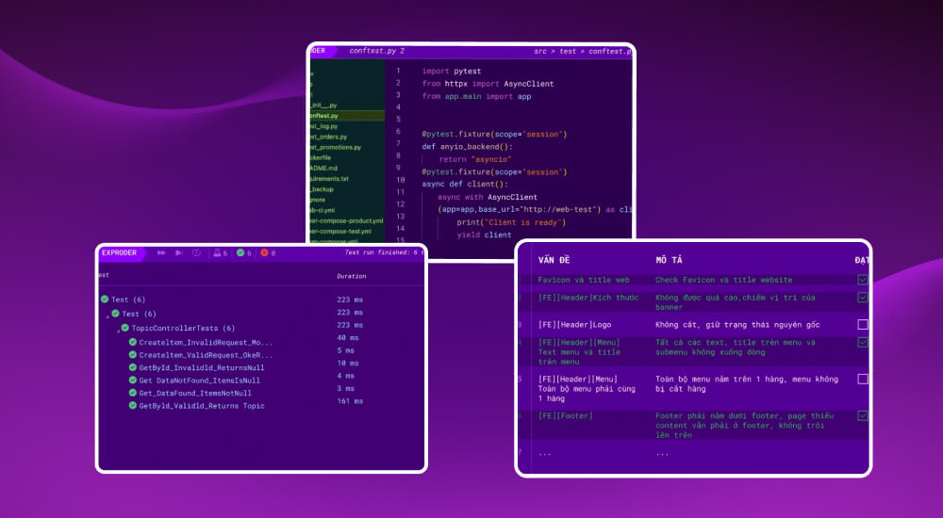The width and height of the screenshot is (943, 518).
Task: Click the print("Client is ready") line
Action: 511,222
